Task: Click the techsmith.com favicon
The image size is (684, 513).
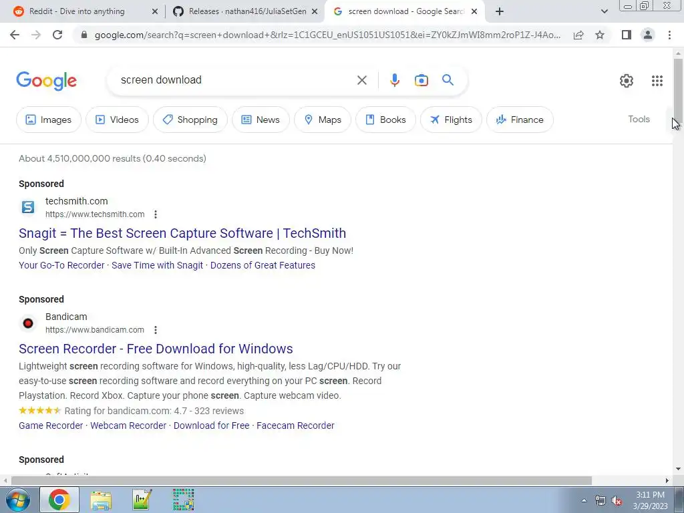Action: pyautogui.click(x=28, y=207)
